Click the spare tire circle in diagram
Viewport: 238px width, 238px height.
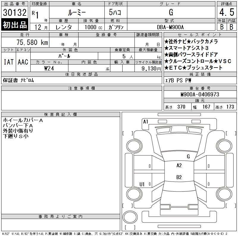130,217
